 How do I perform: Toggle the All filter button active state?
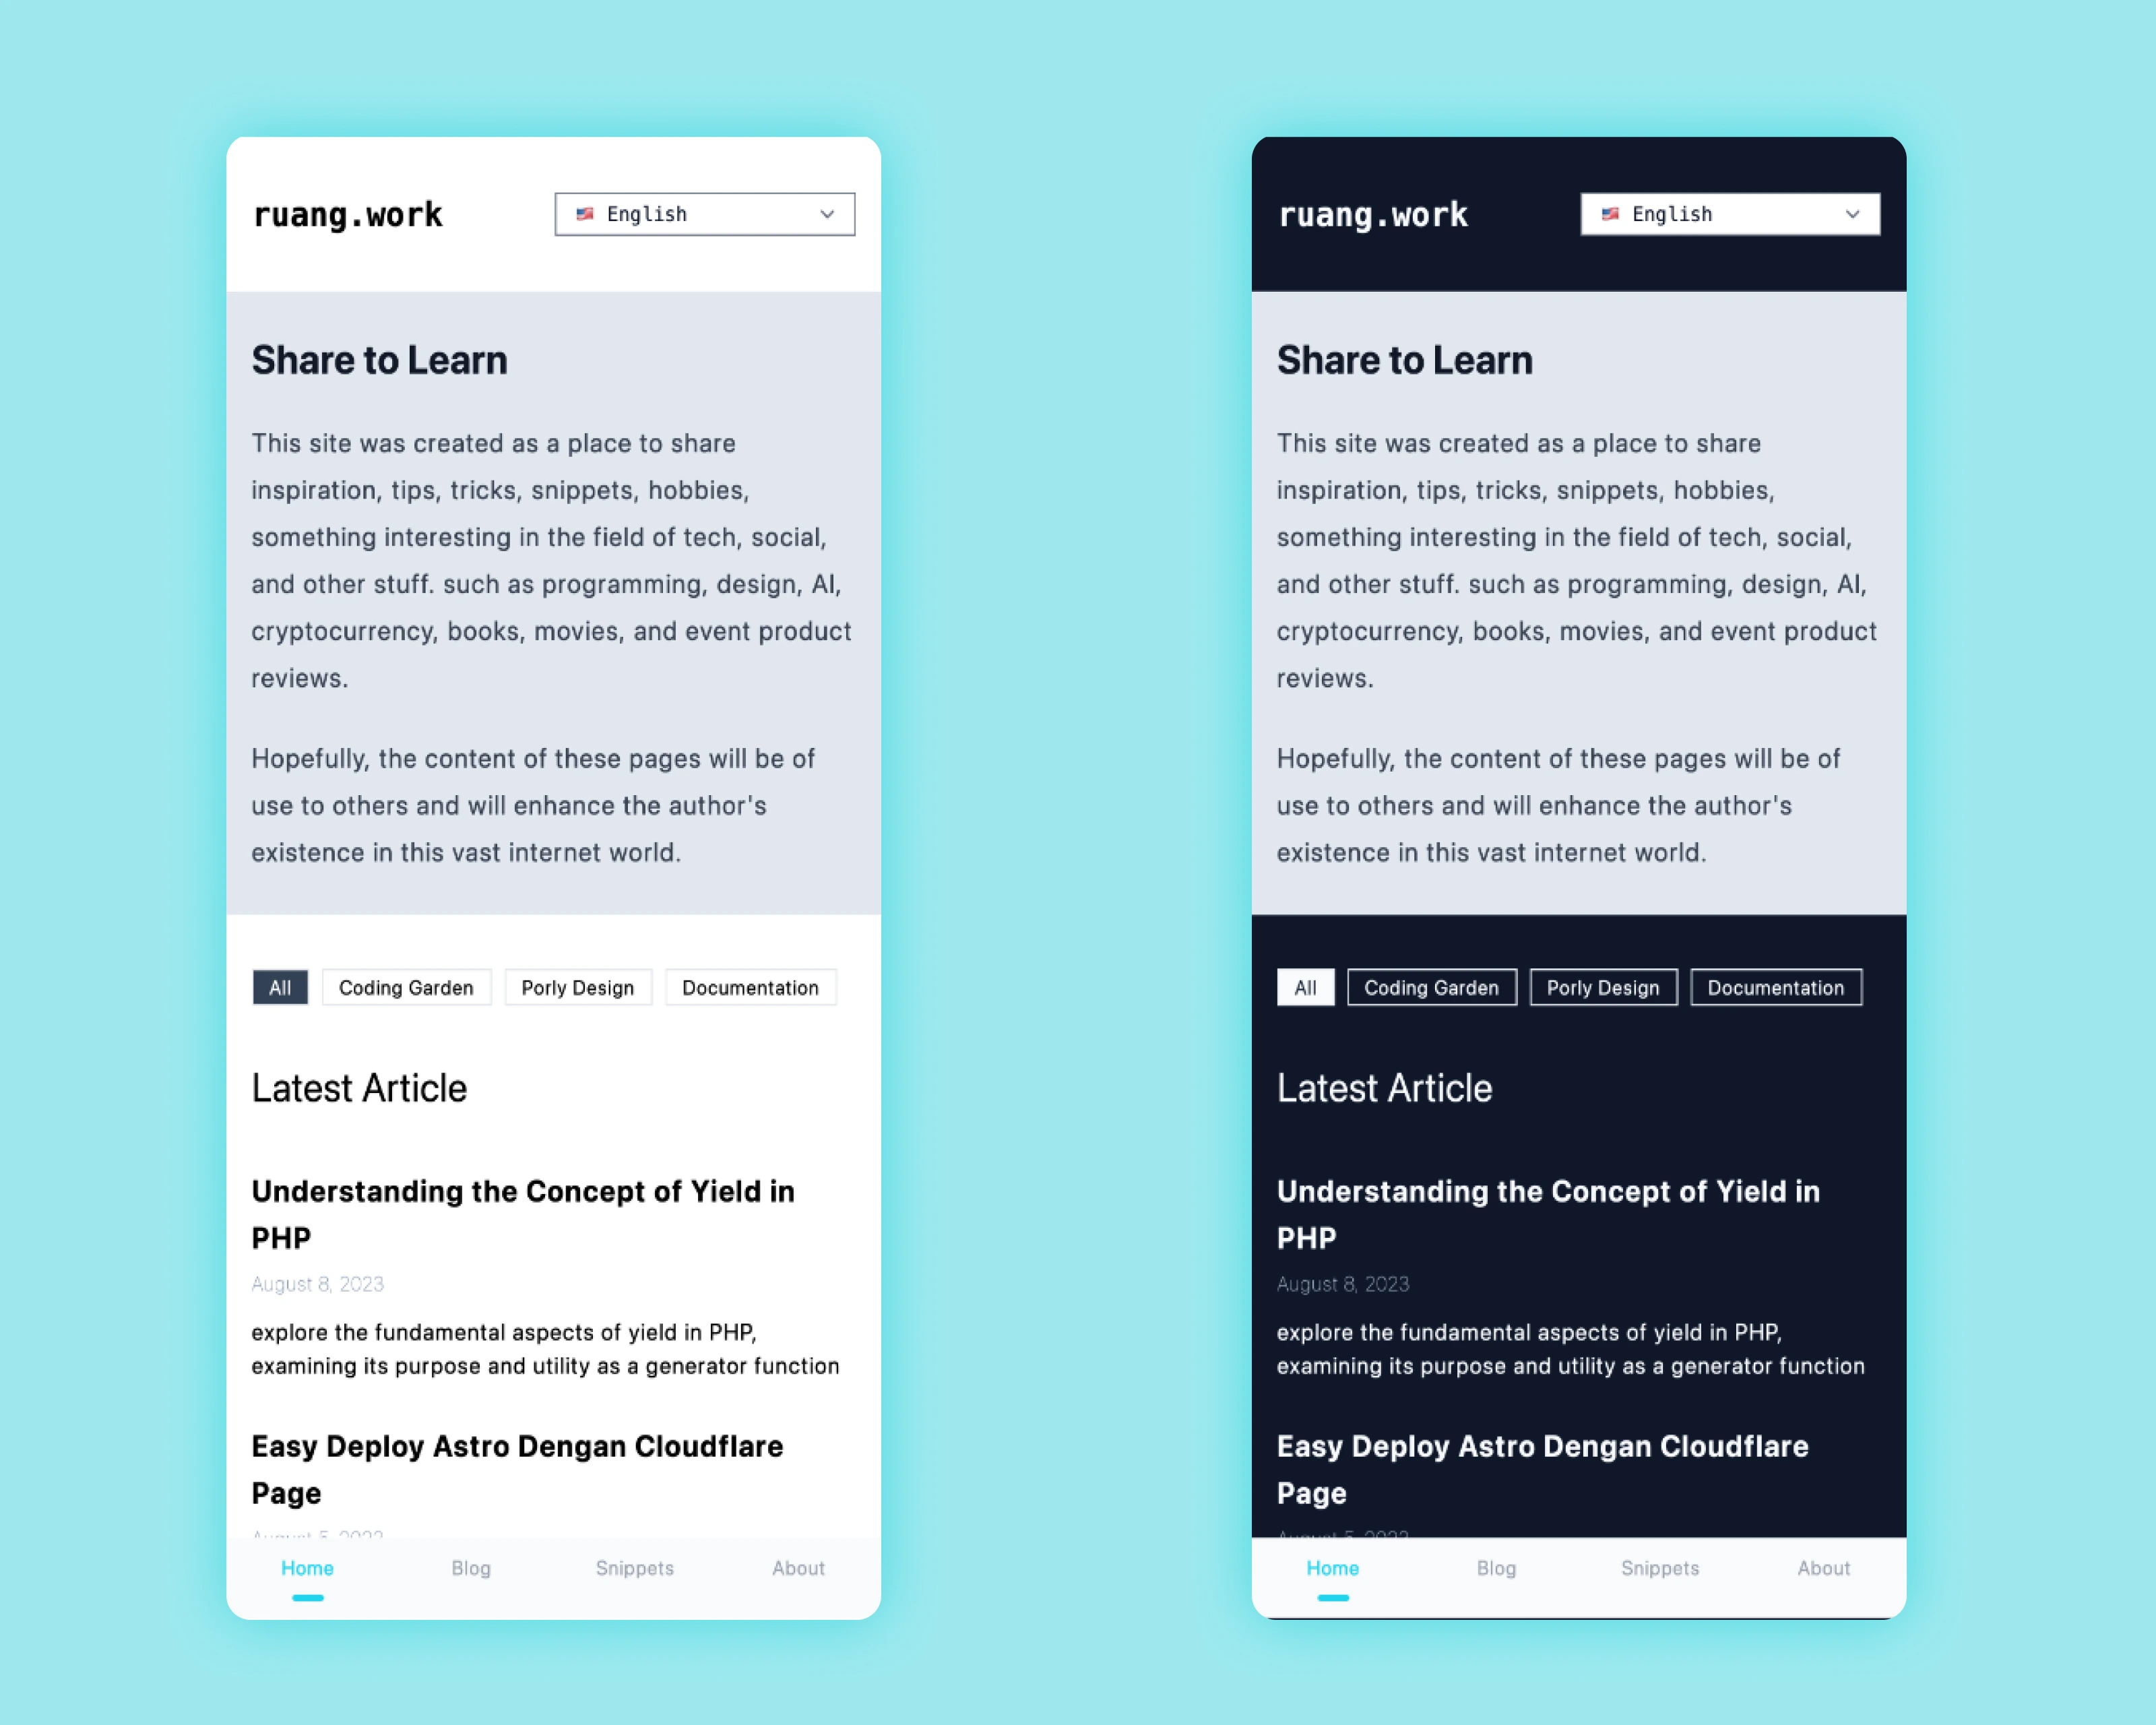point(280,987)
